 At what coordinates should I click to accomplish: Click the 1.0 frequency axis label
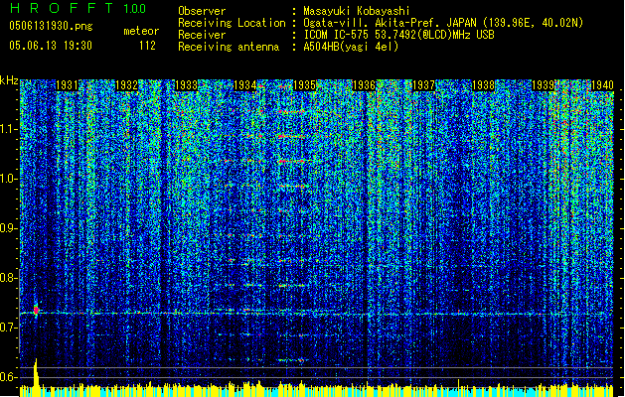pos(9,179)
